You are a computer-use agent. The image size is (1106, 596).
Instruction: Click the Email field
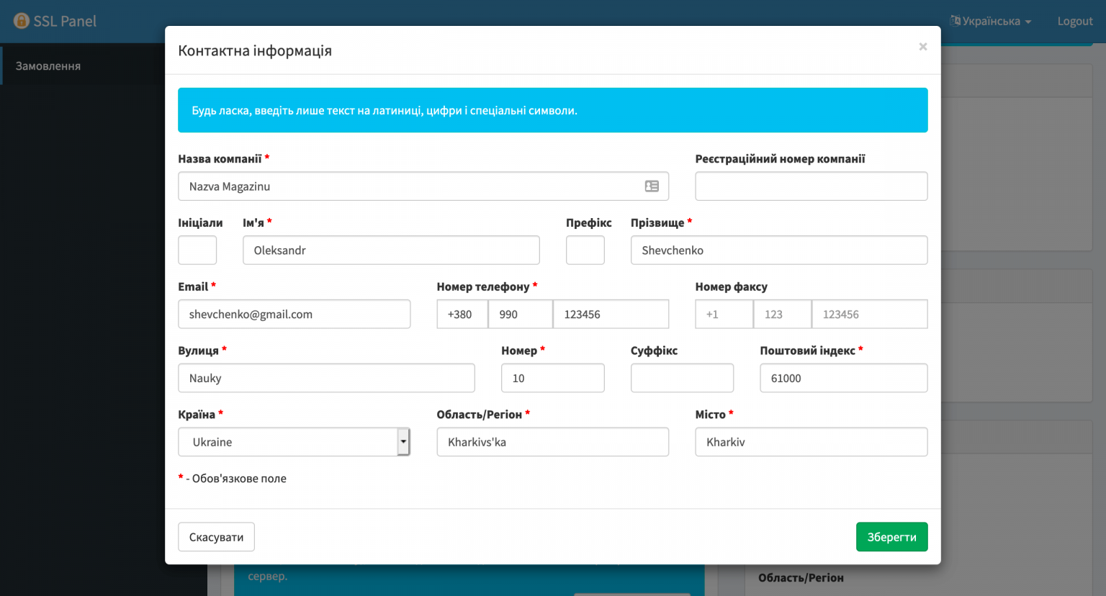pos(294,315)
